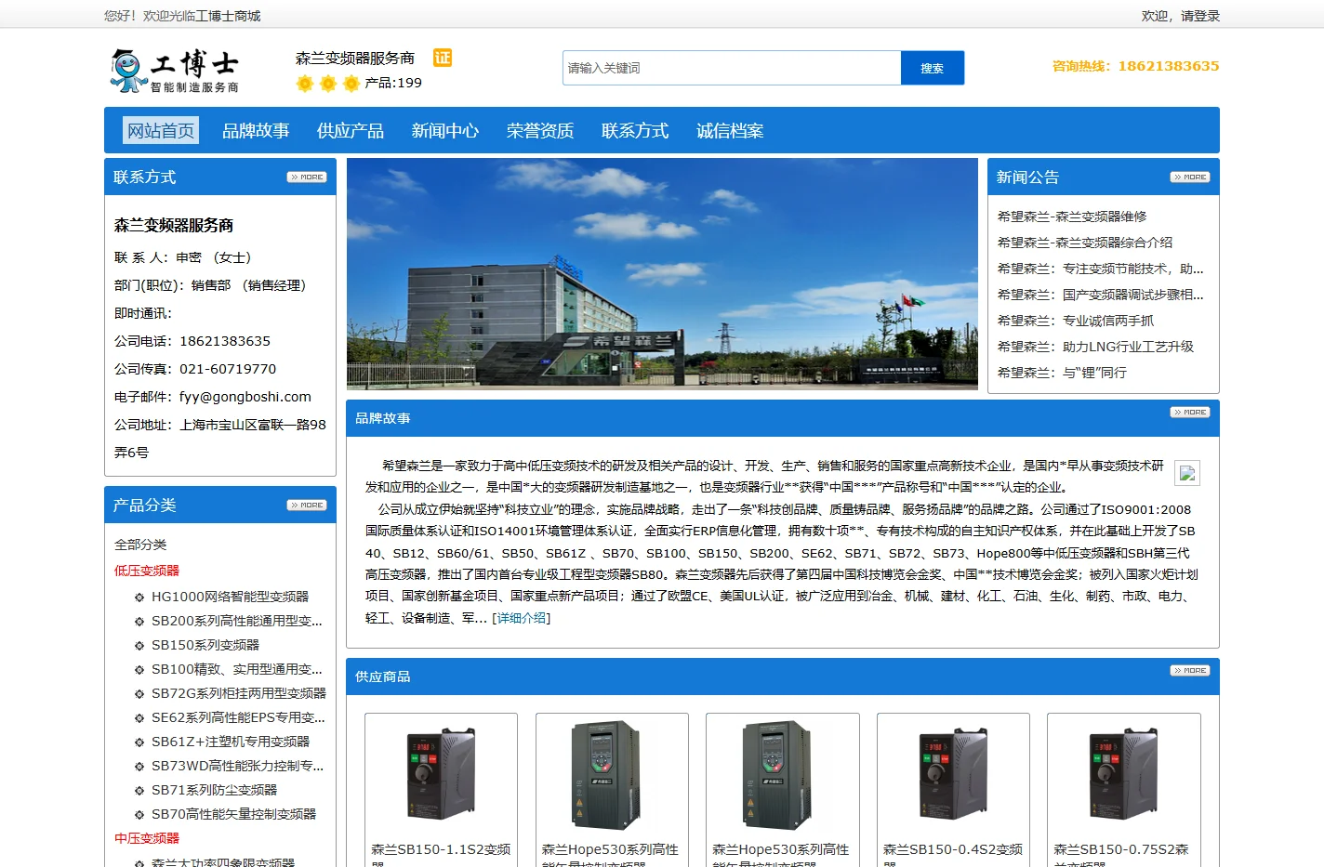Open SB71系列防尘变频器
This screenshot has height=867, width=1324.
point(214,790)
